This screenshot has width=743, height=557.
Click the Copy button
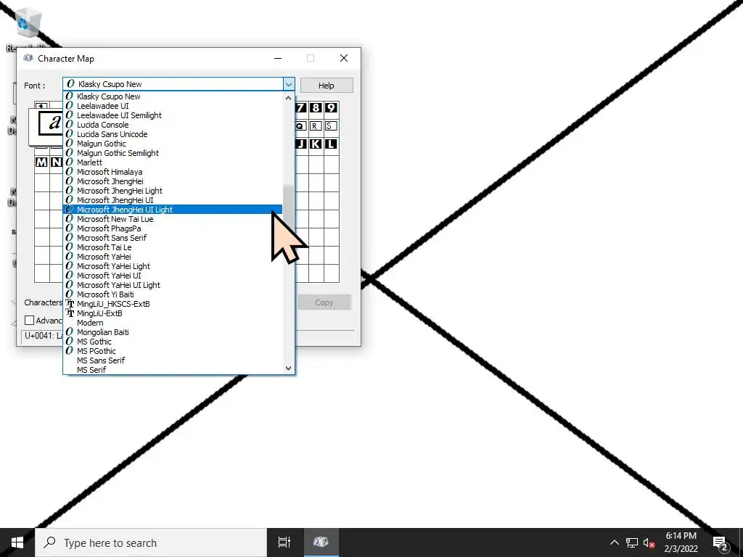click(x=324, y=302)
